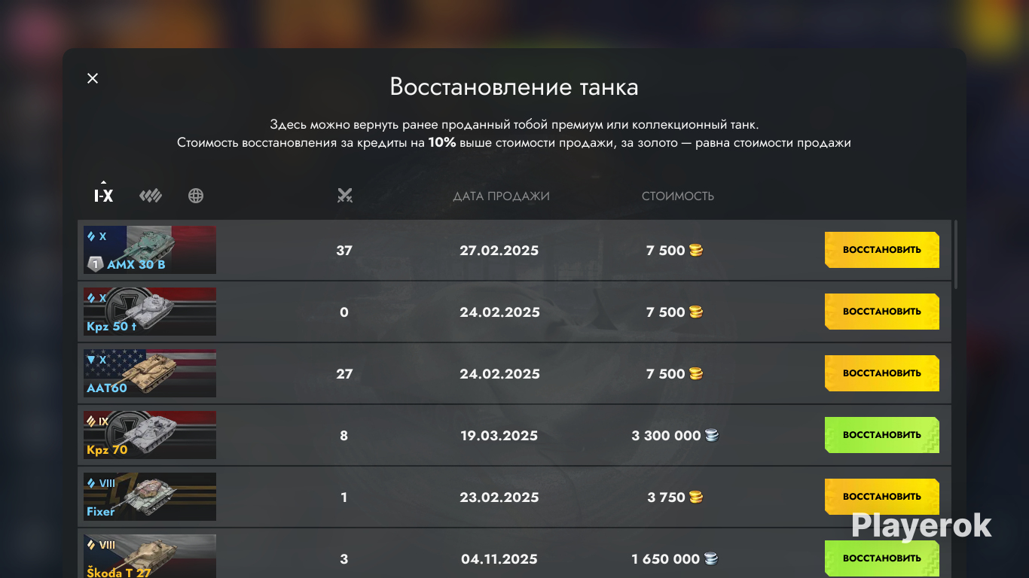Click the tank list vertical scrollbar
This screenshot has height=578, width=1029.
[956, 254]
